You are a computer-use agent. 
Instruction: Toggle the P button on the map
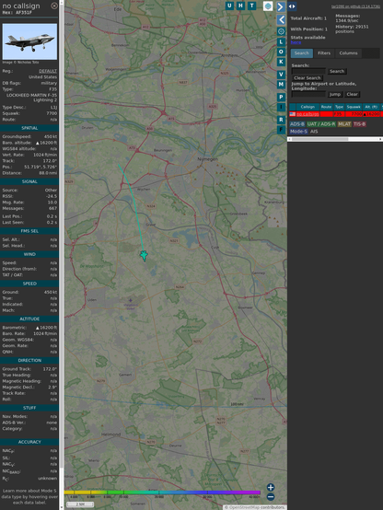tap(281, 97)
